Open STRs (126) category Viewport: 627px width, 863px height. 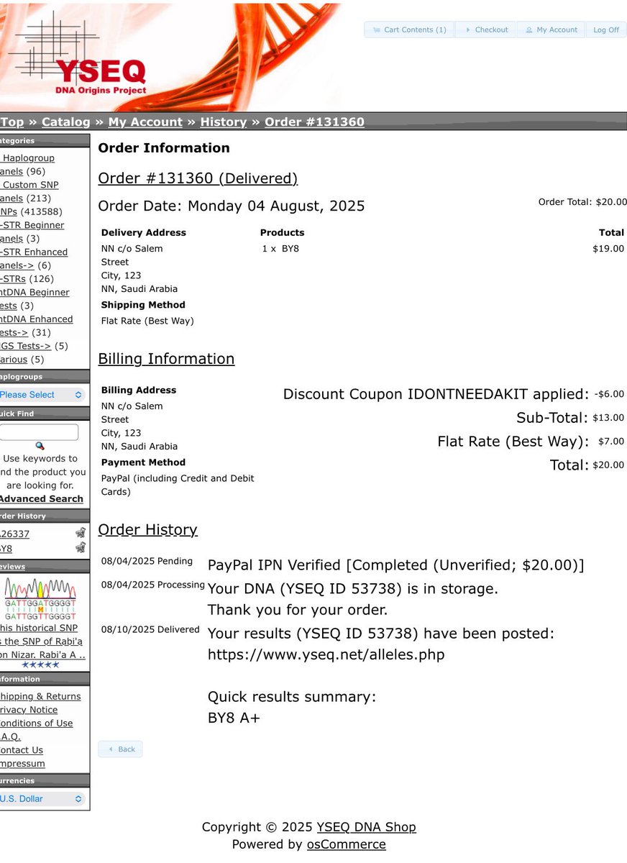coord(13,279)
